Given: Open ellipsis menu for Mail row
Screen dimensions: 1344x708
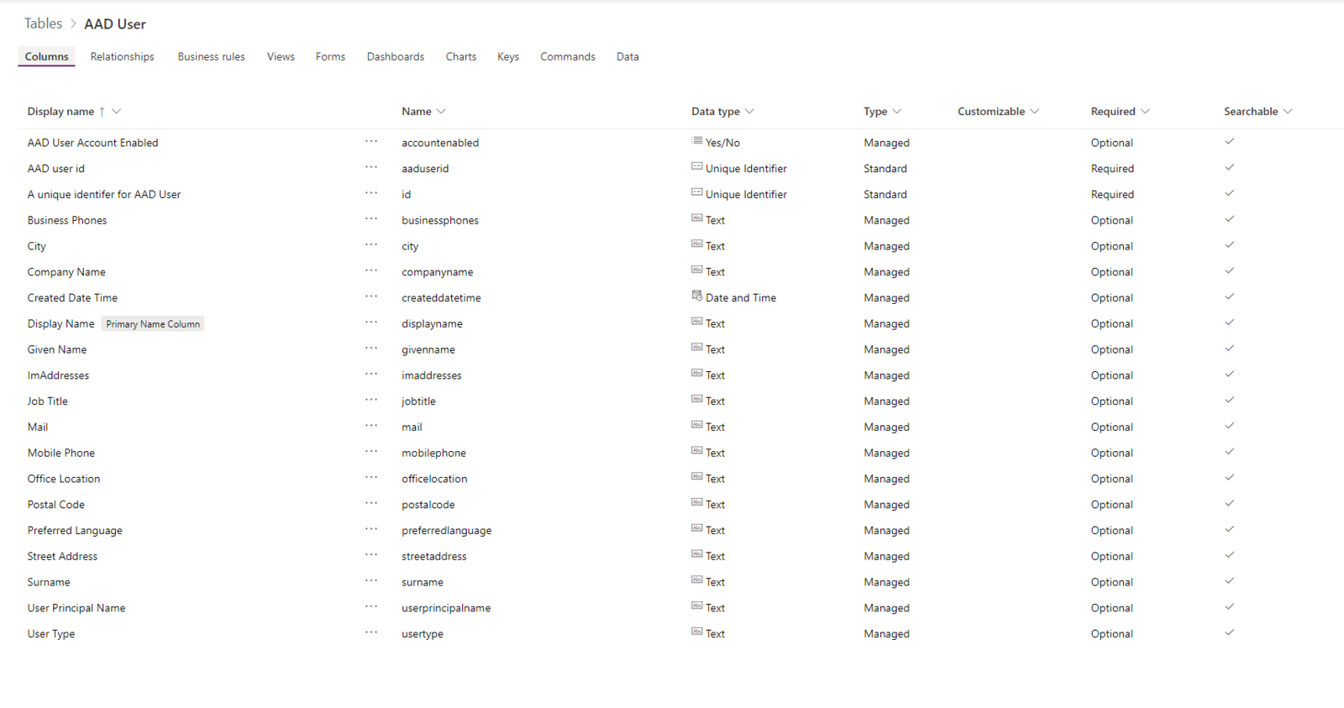Looking at the screenshot, I should pyautogui.click(x=371, y=427).
